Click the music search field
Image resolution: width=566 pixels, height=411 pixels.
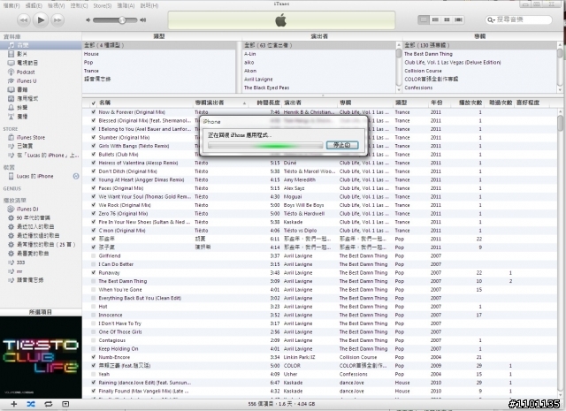[519, 19]
